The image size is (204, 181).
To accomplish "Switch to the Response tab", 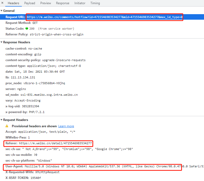I will pyautogui.click(x=62, y=3).
